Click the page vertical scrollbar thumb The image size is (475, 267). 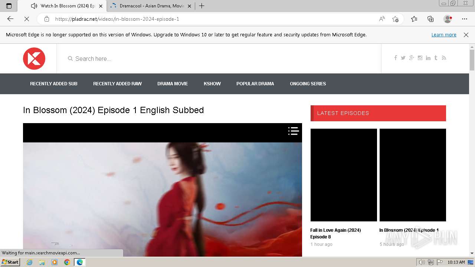pyautogui.click(x=472, y=60)
